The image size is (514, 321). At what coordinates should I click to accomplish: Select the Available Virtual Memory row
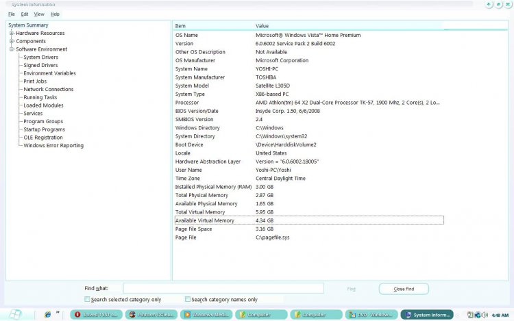tap(309, 220)
